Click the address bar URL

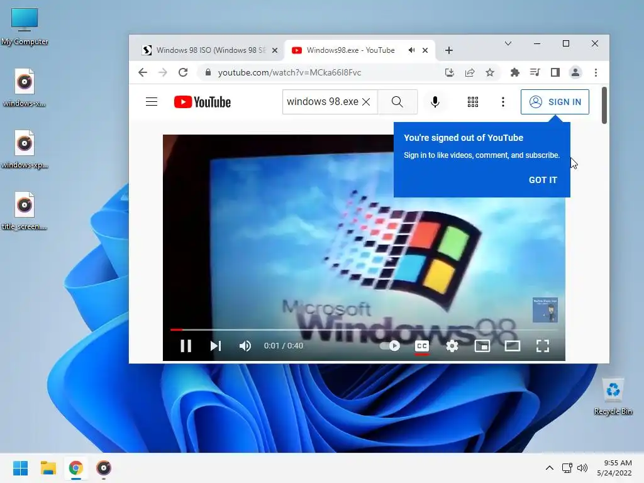click(289, 73)
